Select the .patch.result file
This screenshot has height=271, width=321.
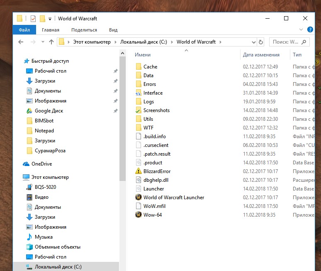click(x=157, y=154)
